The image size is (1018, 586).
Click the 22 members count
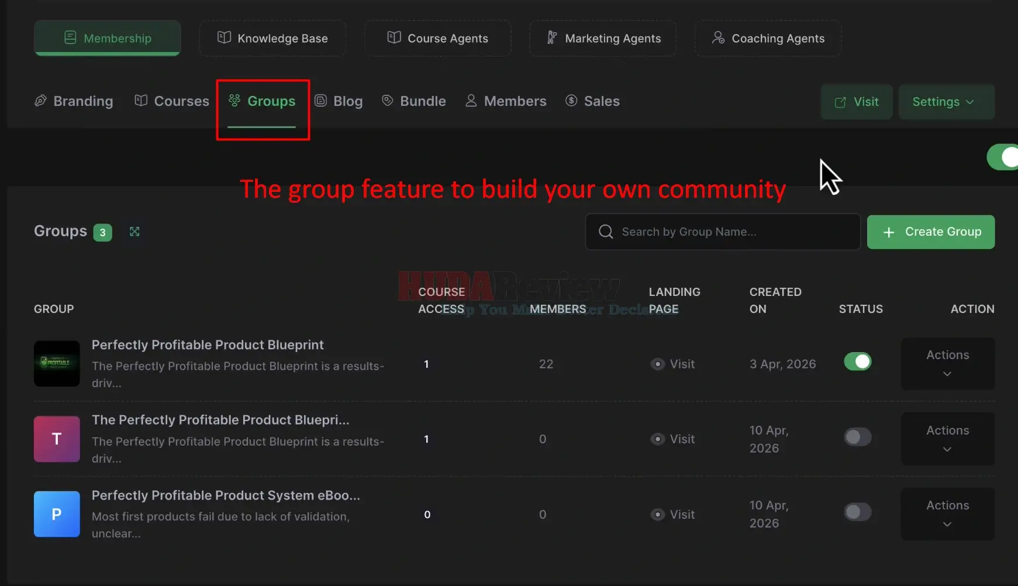click(546, 364)
